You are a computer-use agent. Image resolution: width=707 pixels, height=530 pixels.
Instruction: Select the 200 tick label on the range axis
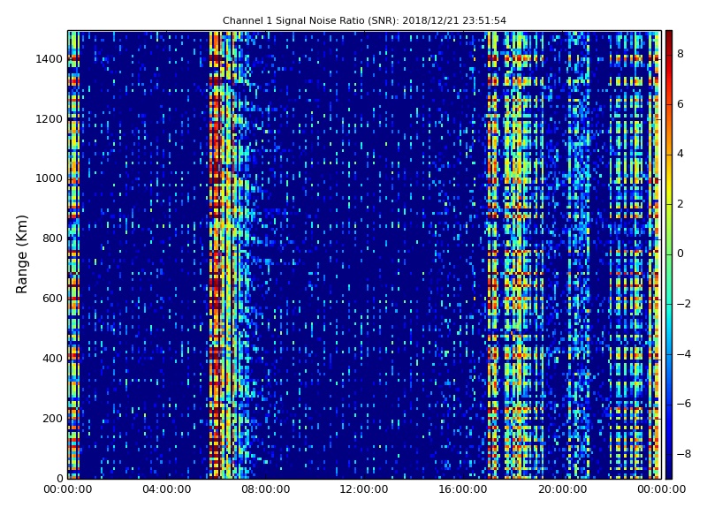click(x=52, y=418)
